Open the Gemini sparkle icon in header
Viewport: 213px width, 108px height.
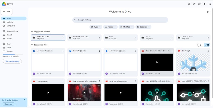point(204,4)
